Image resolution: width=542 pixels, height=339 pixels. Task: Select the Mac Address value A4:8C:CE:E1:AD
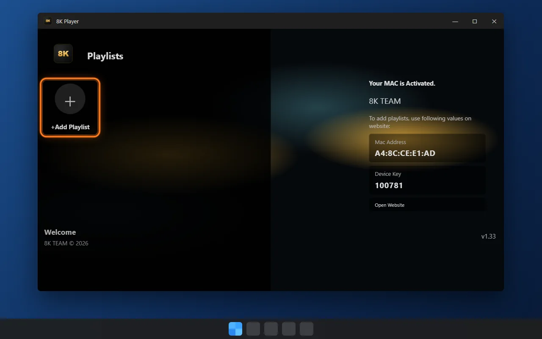405,153
